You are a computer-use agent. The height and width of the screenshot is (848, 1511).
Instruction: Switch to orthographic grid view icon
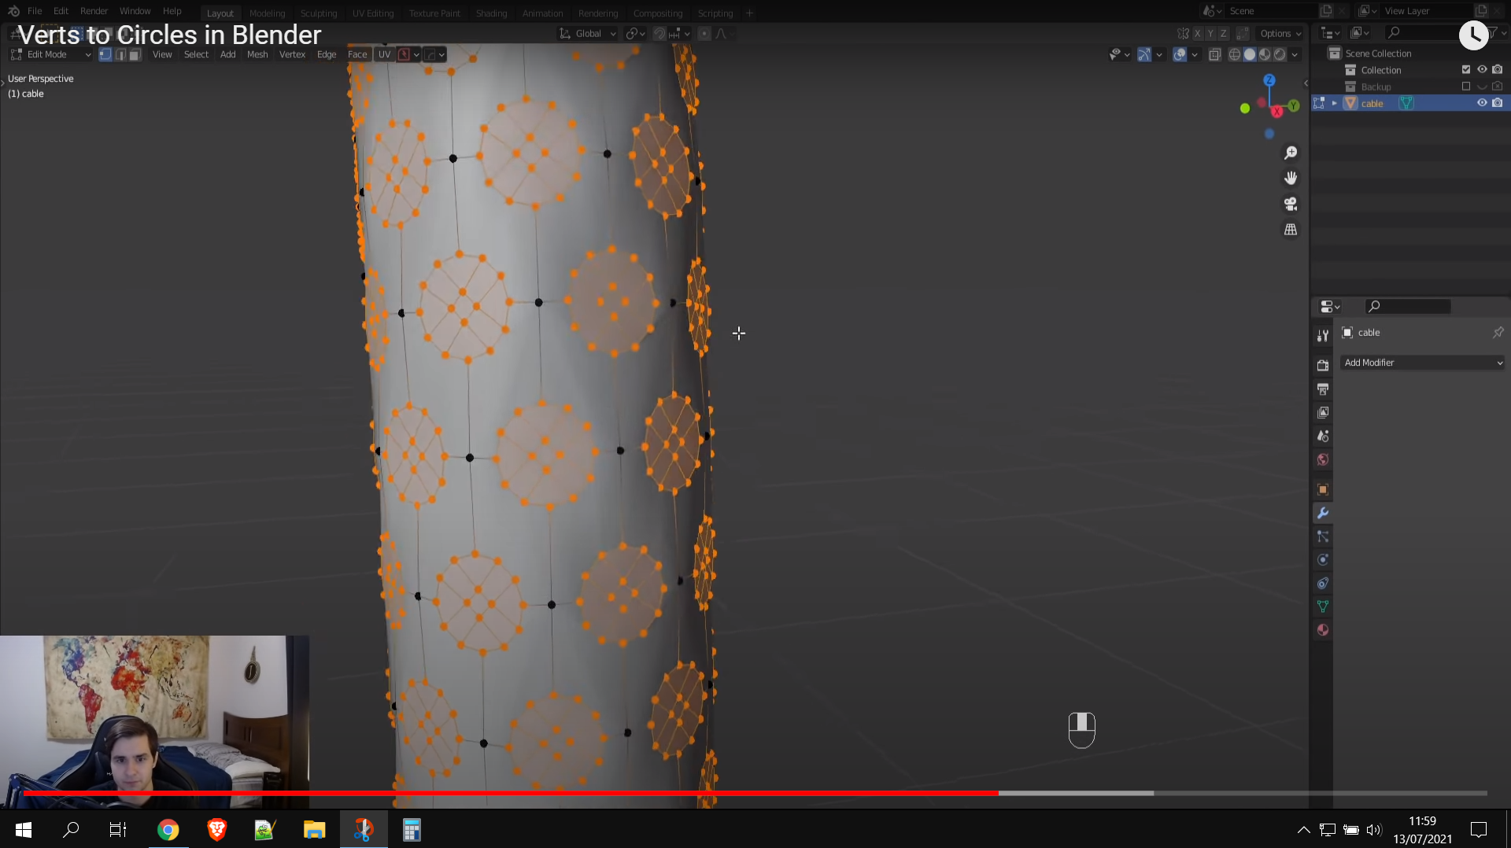point(1291,230)
